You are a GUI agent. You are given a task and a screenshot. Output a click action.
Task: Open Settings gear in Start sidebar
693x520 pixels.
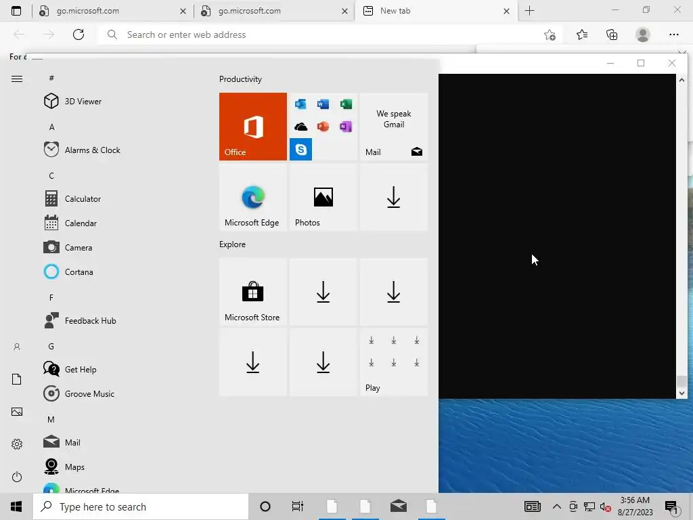tap(17, 444)
